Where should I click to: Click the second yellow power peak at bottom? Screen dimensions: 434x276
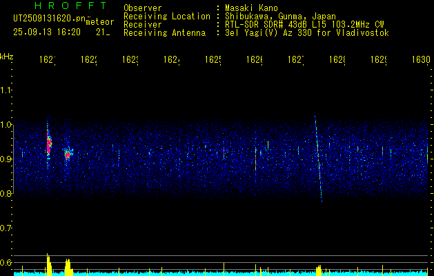(68, 267)
